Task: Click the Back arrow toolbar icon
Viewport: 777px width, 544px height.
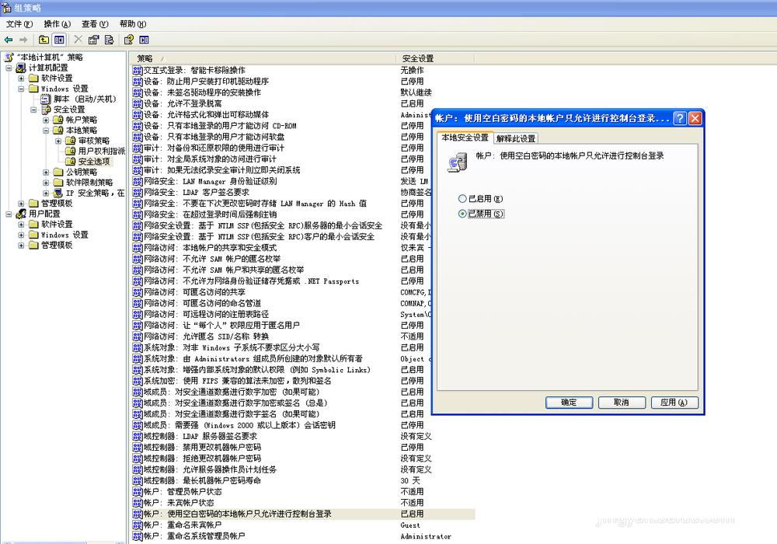Action: (x=9, y=40)
